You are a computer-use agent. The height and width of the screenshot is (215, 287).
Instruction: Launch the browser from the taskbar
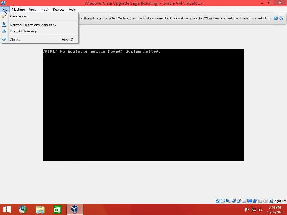pos(23,209)
